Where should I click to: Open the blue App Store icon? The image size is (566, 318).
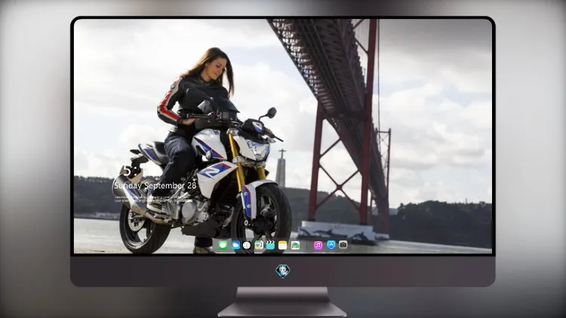coord(331,245)
